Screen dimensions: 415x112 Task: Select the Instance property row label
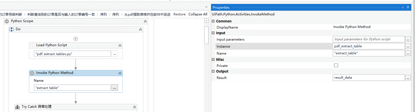[x=223, y=46]
